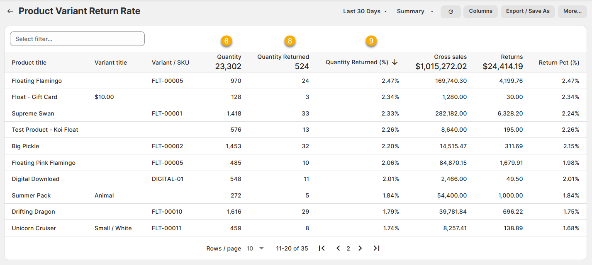Screen dimensions: 592x265
Task: Go to the previous page of results
Action: coord(338,248)
